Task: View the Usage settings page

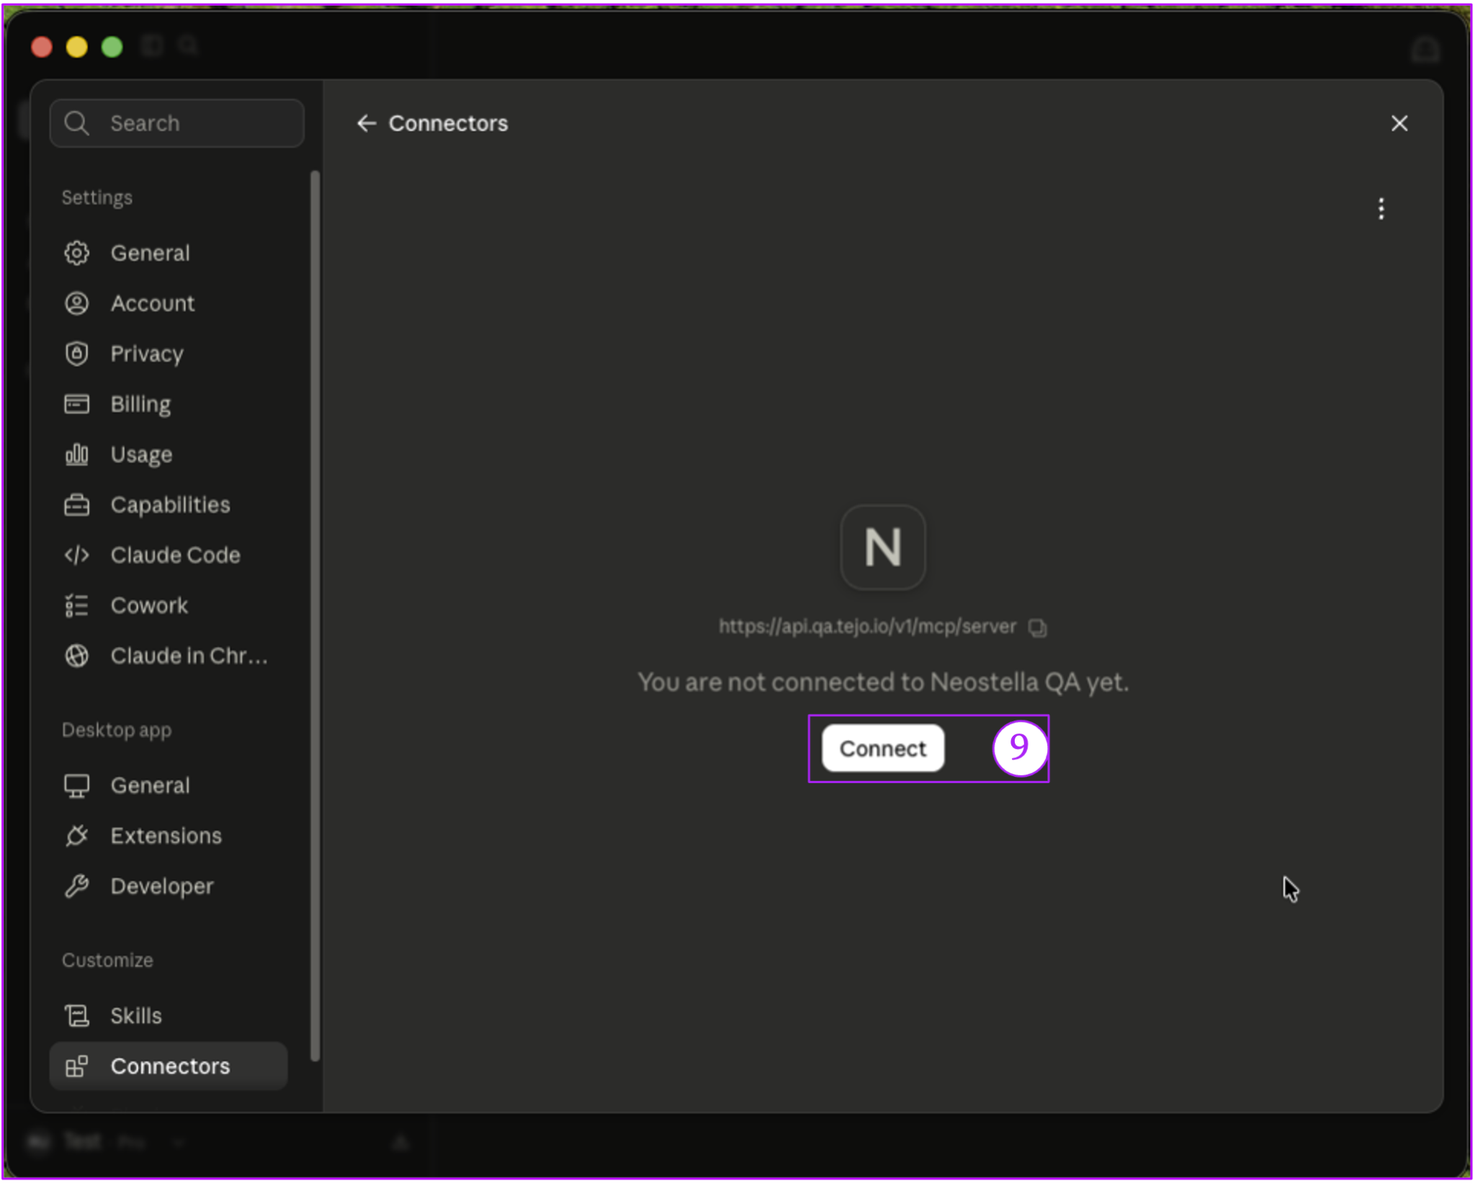Action: point(169,455)
